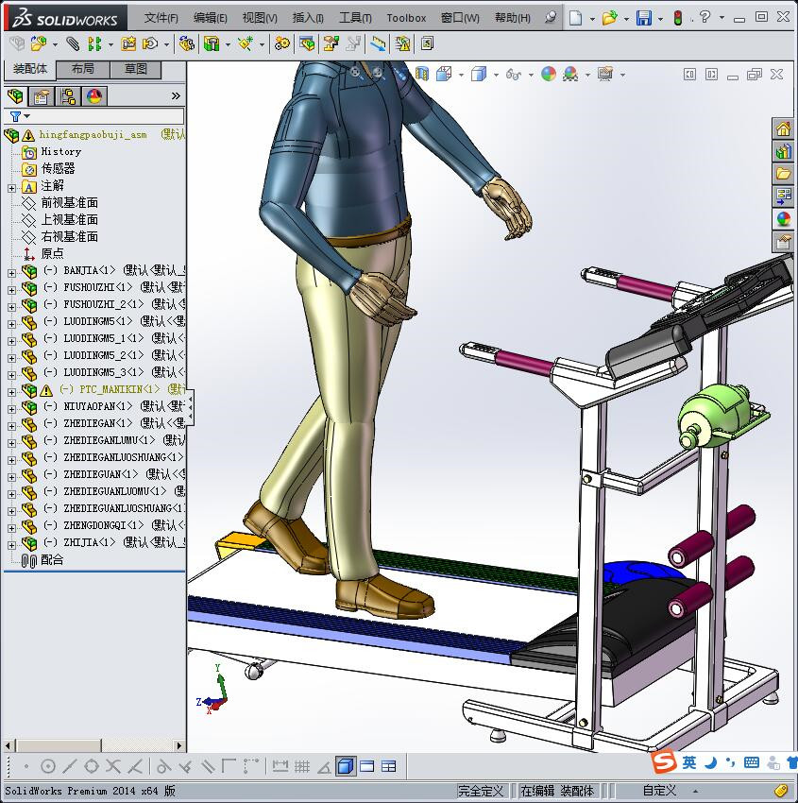Open the FeatureManager design tree tab

15,95
